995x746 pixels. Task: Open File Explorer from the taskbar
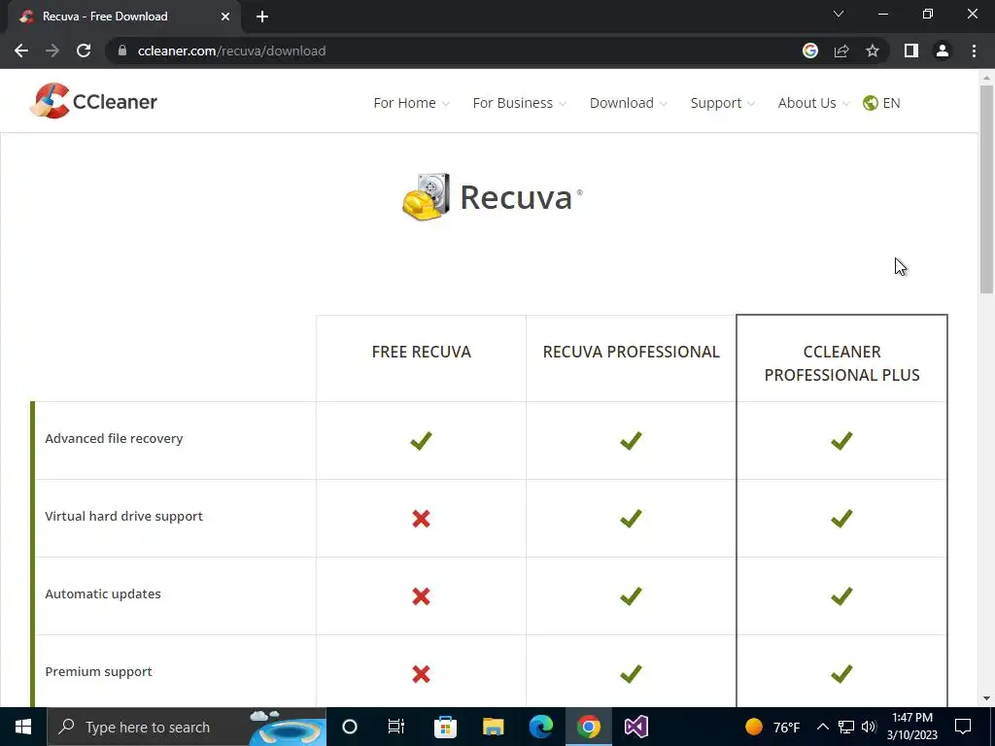pos(493,727)
